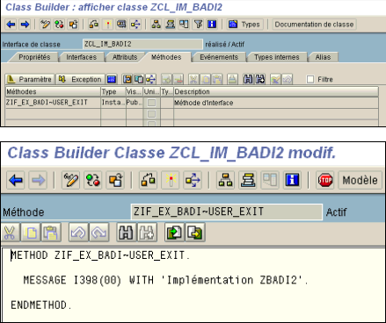Click the binoculars find icon in editor toolbar
Image resolution: width=386 pixels, height=323 pixels.
coord(126,233)
